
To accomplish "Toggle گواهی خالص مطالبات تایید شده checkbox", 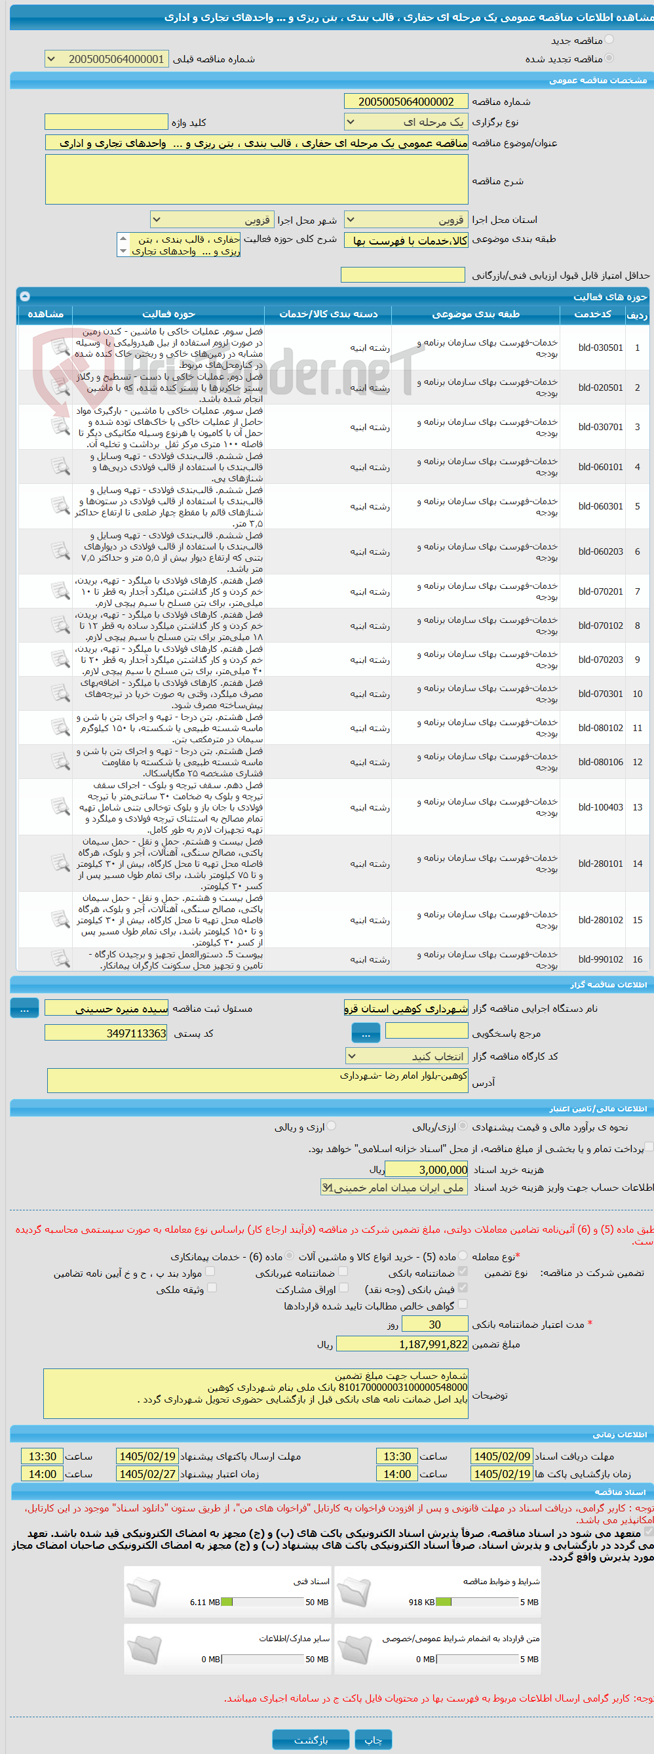I will pyautogui.click(x=463, y=1304).
